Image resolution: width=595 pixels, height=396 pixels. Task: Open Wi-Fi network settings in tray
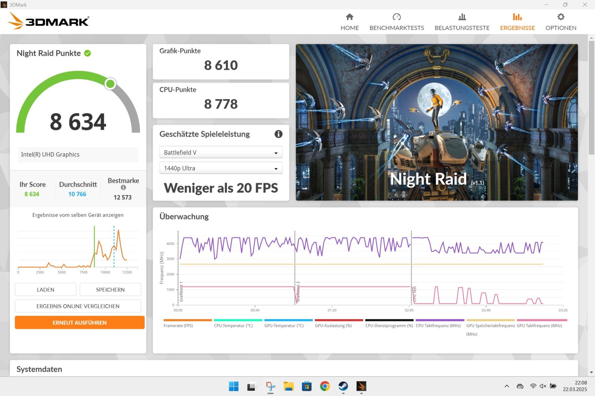click(x=533, y=386)
